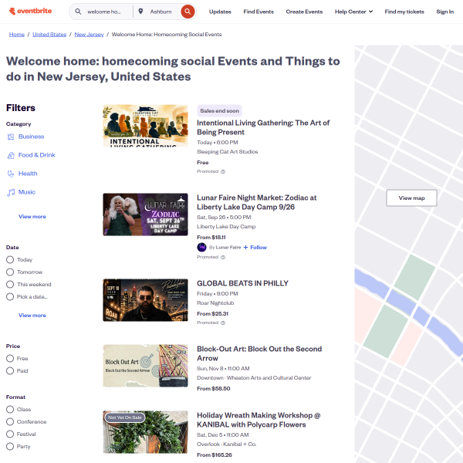Go to United States breadcrumb link

[49, 34]
